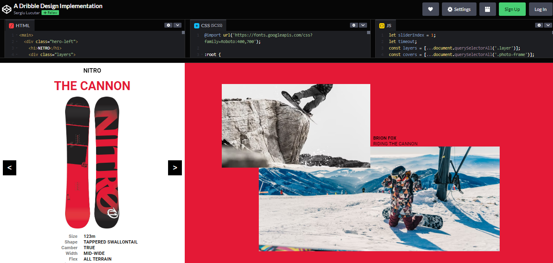Open the HTML editor settings gear
The image size is (553, 263).
[x=168, y=25]
